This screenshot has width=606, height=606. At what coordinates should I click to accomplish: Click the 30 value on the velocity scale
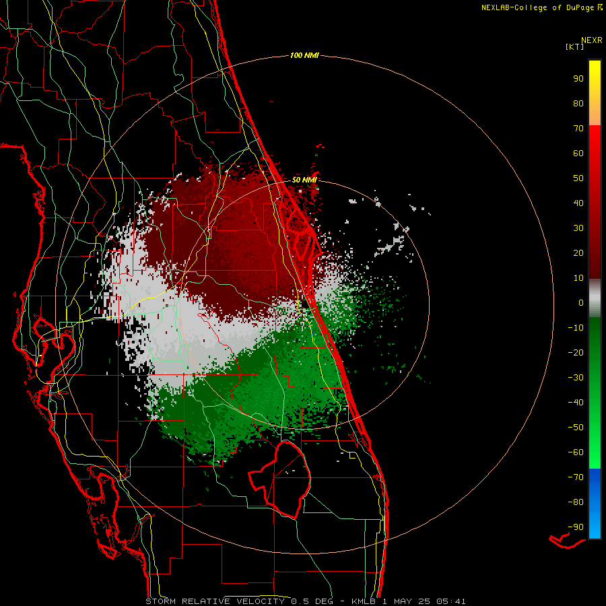coord(578,228)
